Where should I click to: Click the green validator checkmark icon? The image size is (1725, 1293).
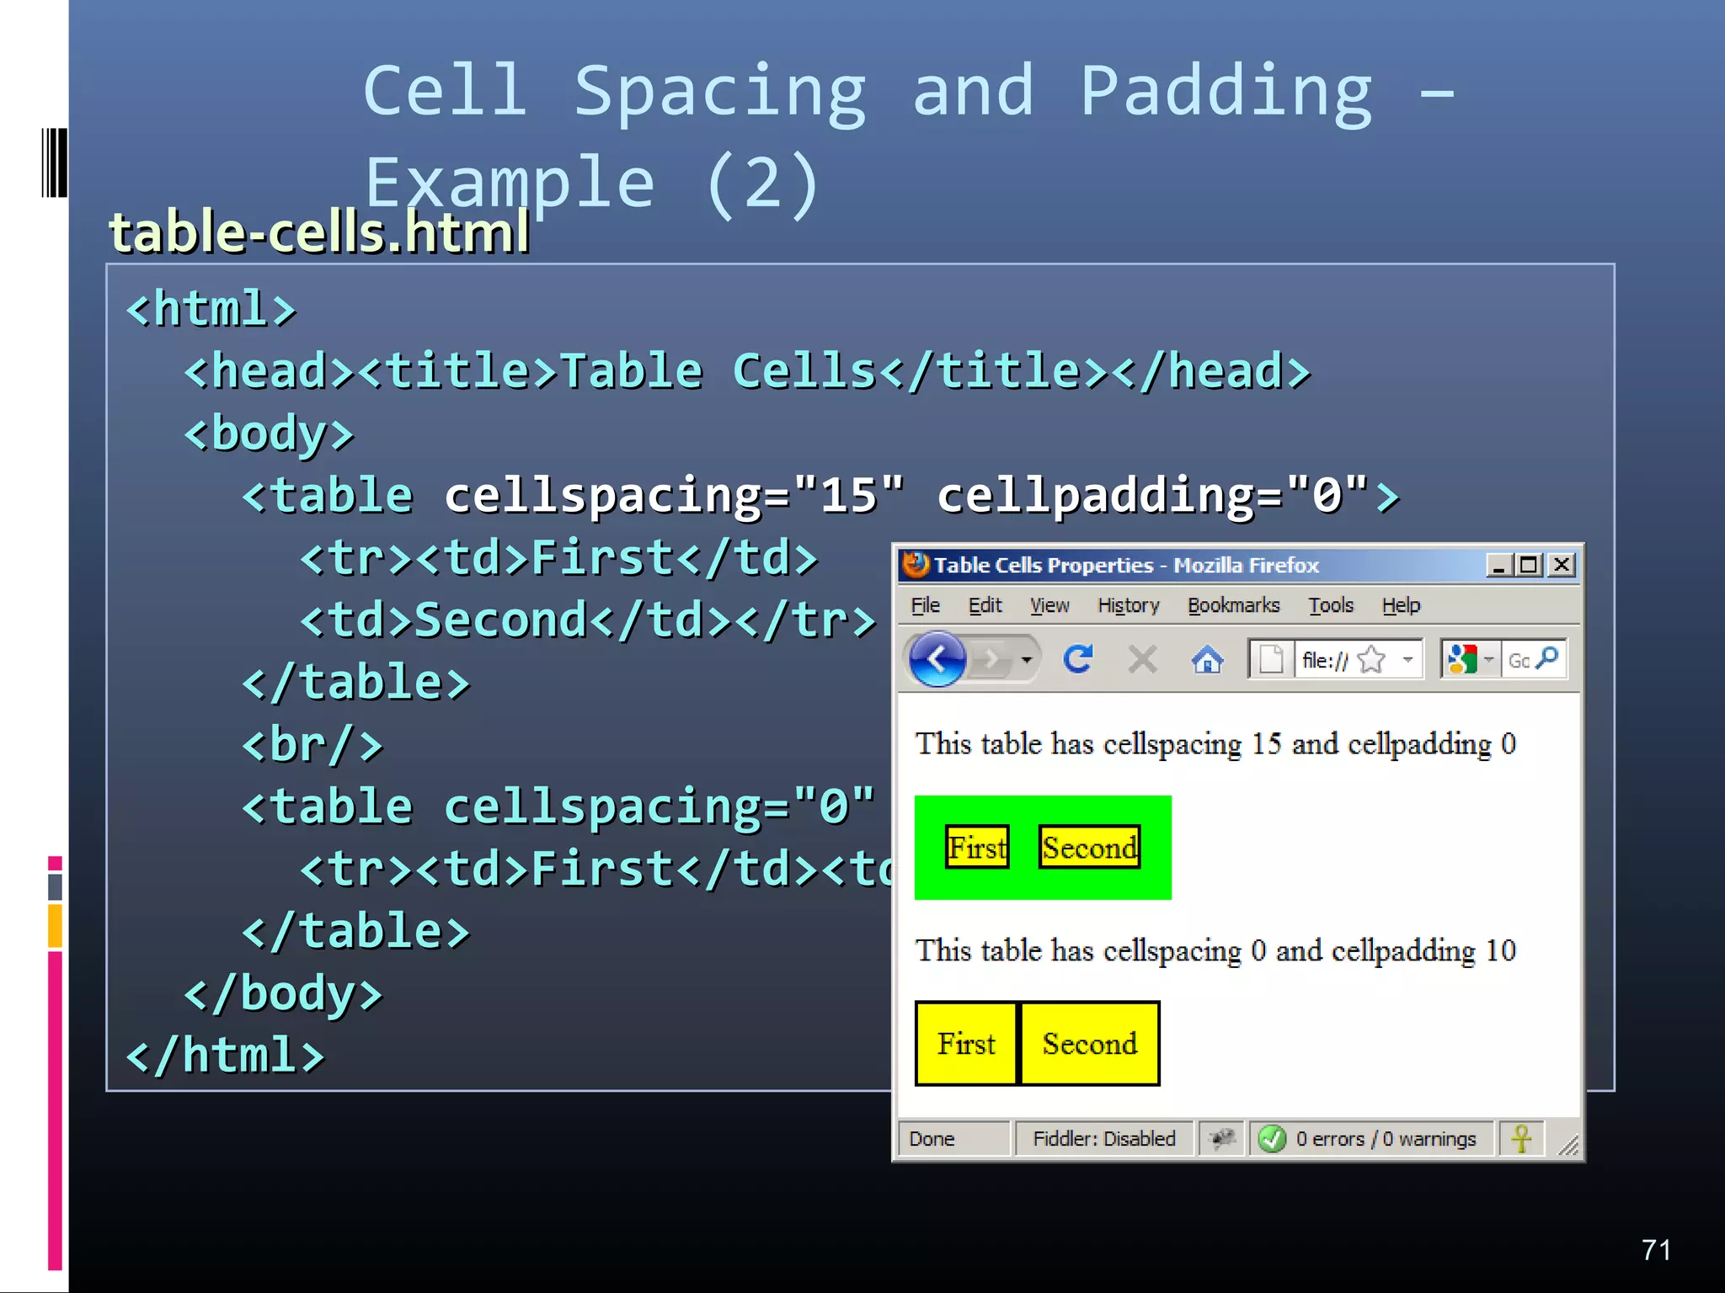tap(1272, 1139)
